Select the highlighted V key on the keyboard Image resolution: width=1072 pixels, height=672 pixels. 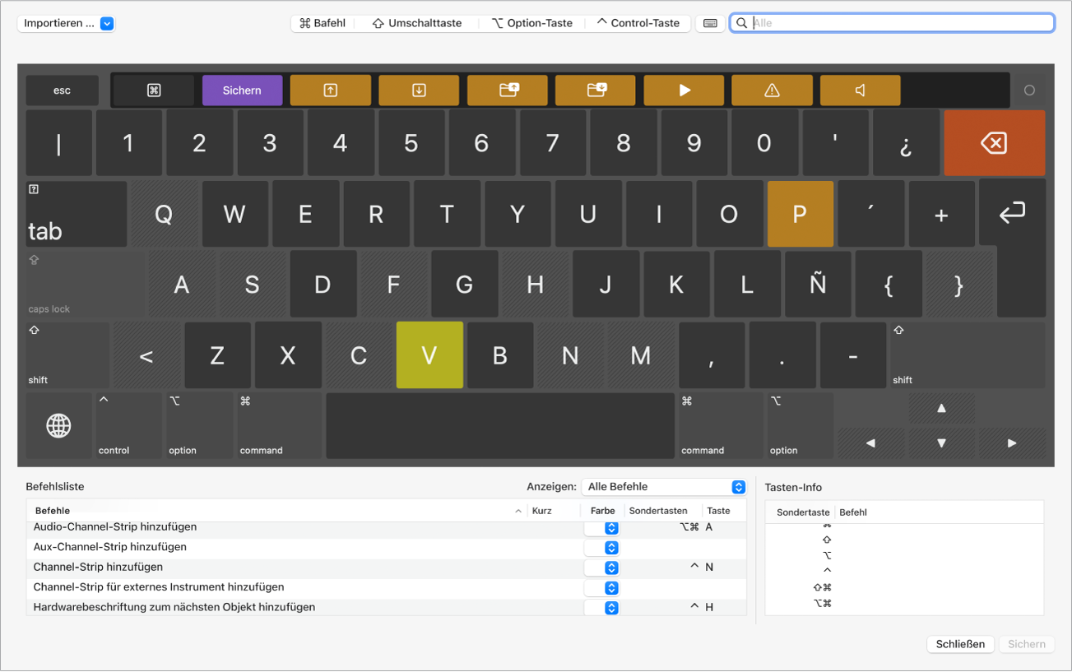[x=429, y=355]
